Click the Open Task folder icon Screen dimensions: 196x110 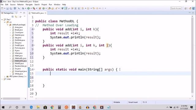pos(53,8)
